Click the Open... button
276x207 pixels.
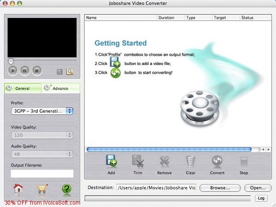(258, 188)
